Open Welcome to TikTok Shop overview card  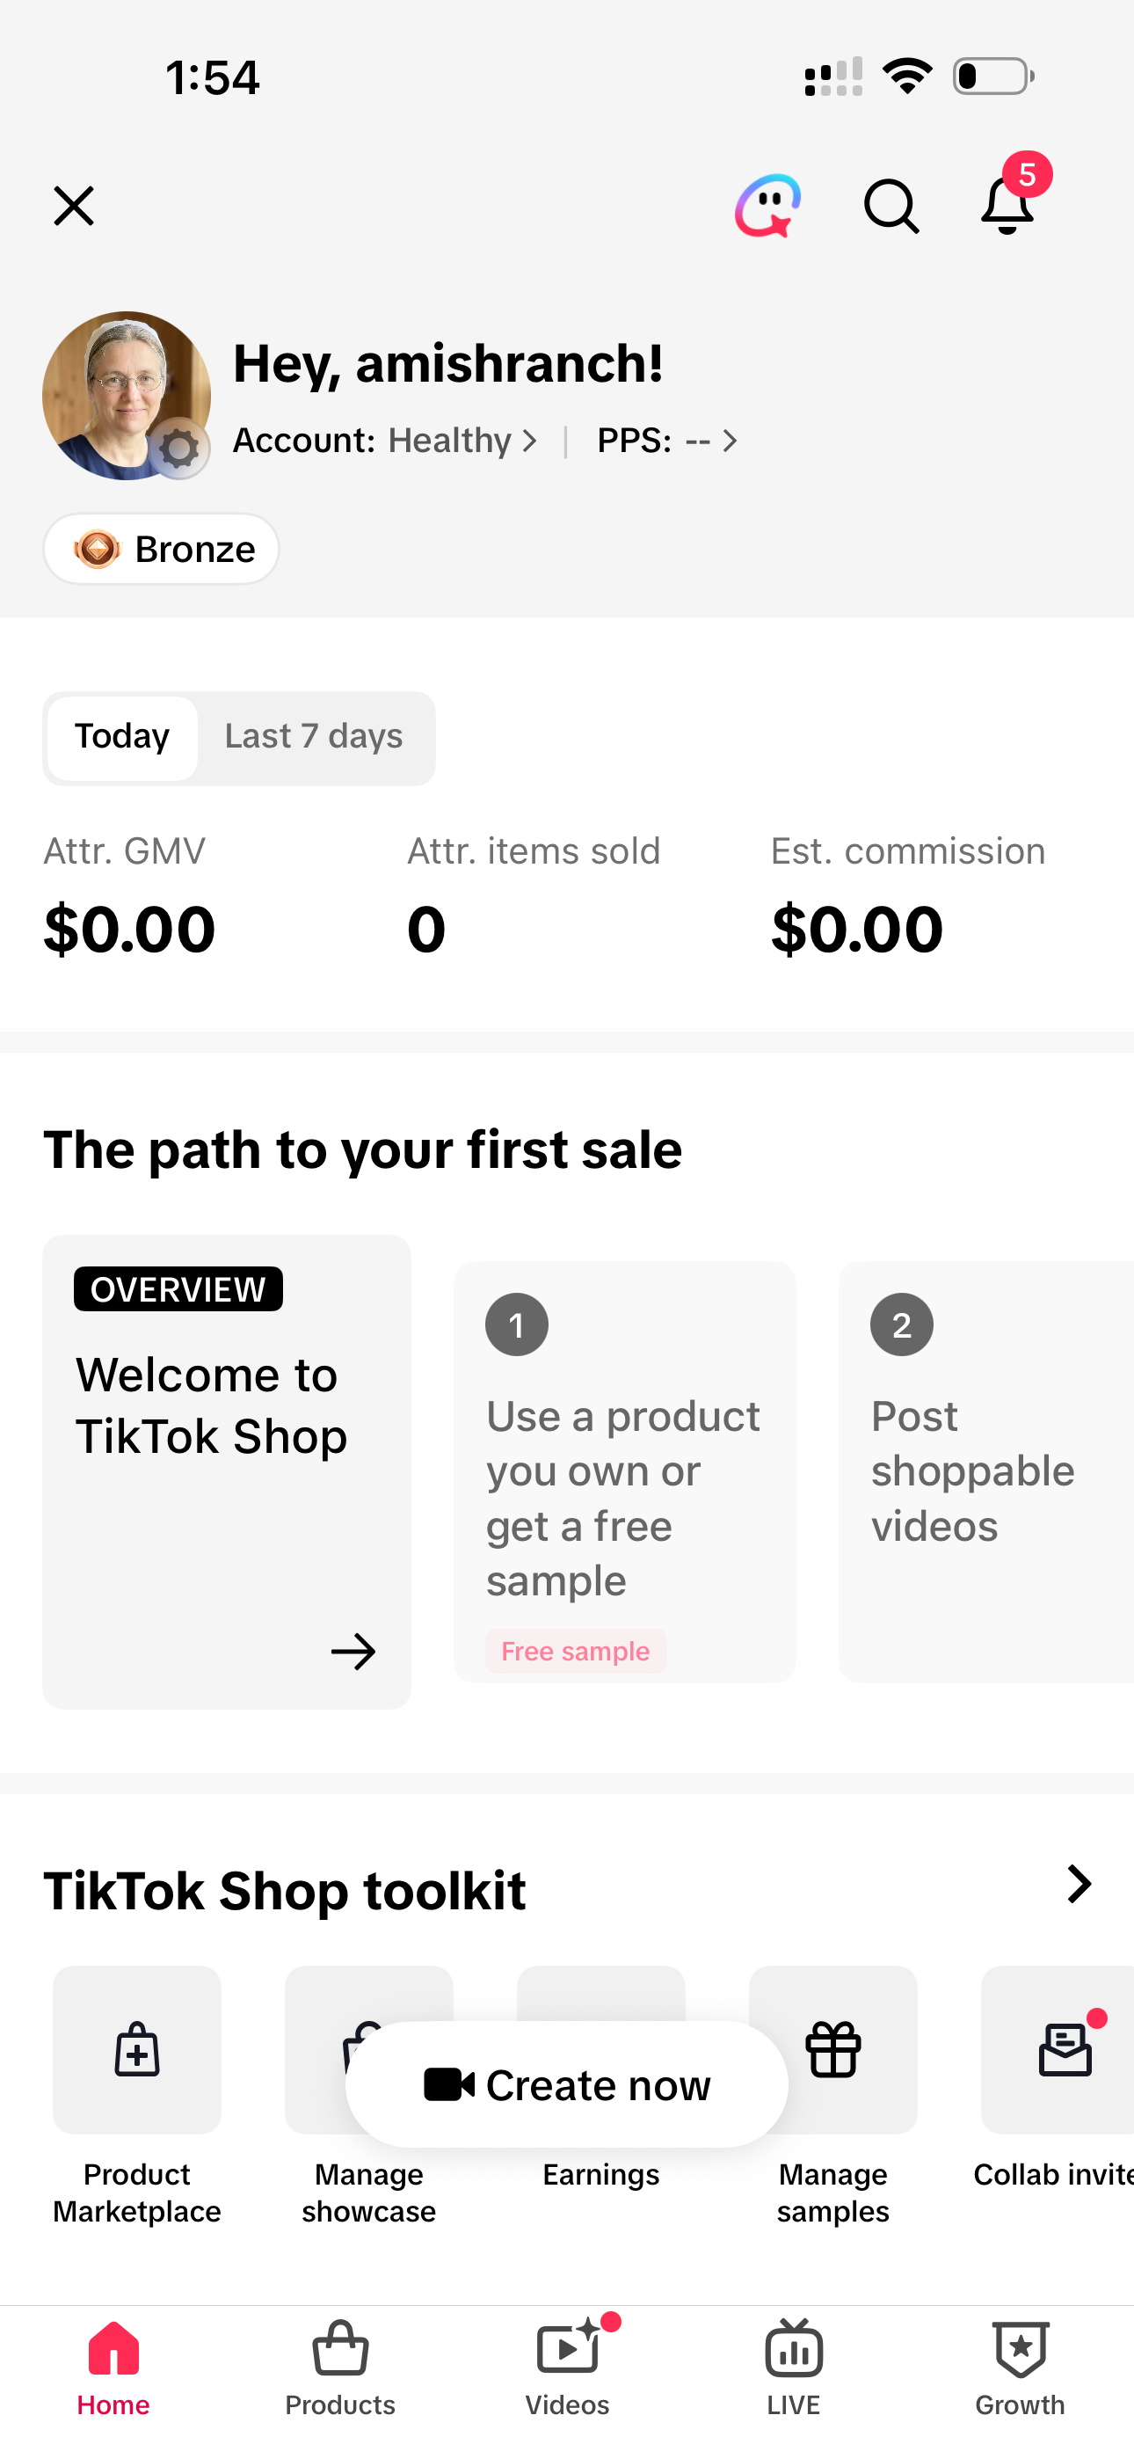pyautogui.click(x=226, y=1471)
